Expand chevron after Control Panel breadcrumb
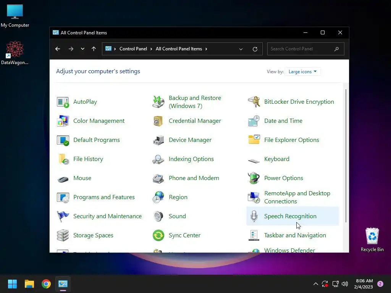Image resolution: width=391 pixels, height=293 pixels. pyautogui.click(x=151, y=49)
